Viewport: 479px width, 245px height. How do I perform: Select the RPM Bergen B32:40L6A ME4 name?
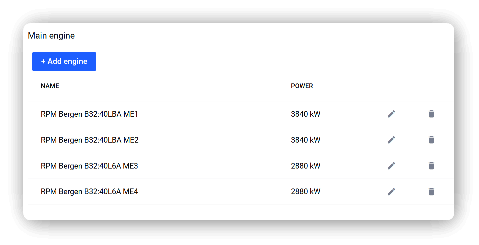[x=89, y=192]
